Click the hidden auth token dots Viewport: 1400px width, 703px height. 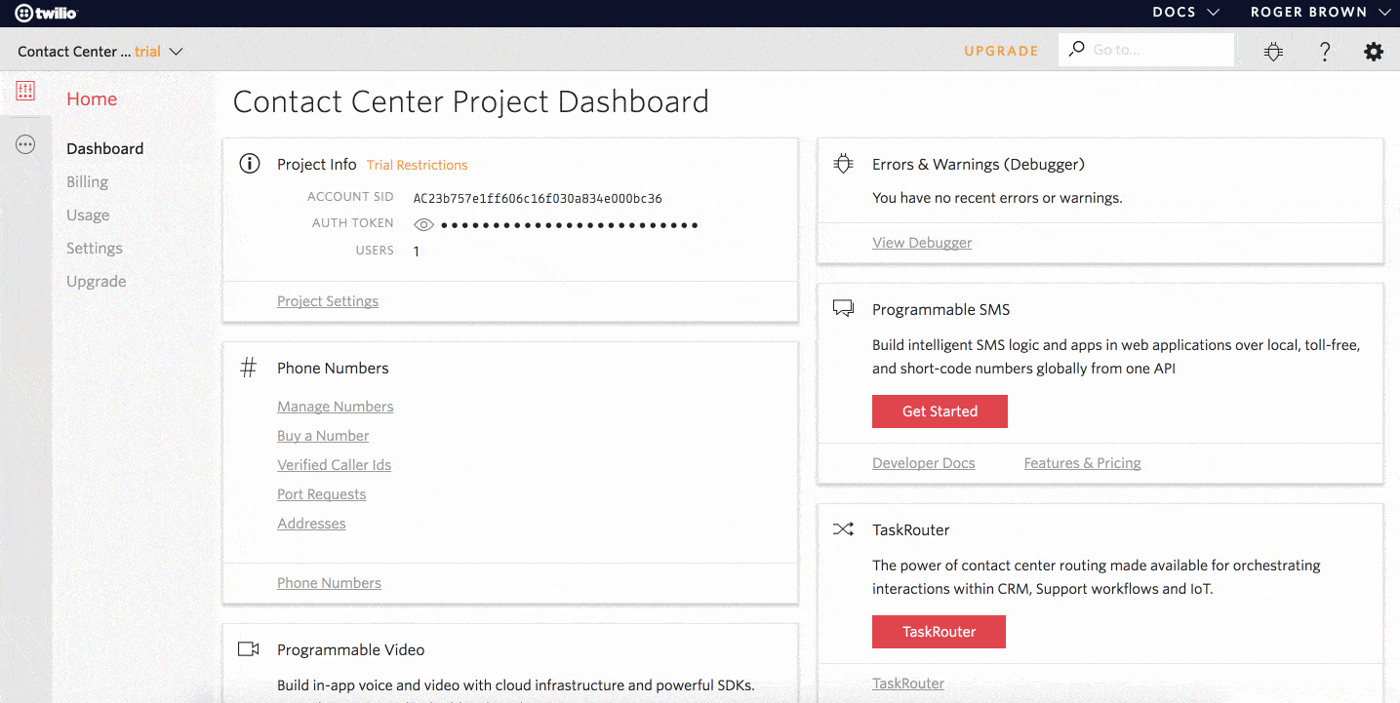(x=570, y=225)
